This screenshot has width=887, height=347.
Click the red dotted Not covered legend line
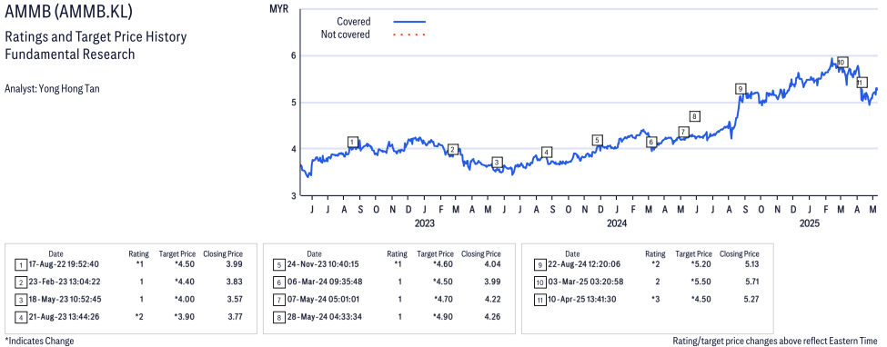pyautogui.click(x=408, y=35)
